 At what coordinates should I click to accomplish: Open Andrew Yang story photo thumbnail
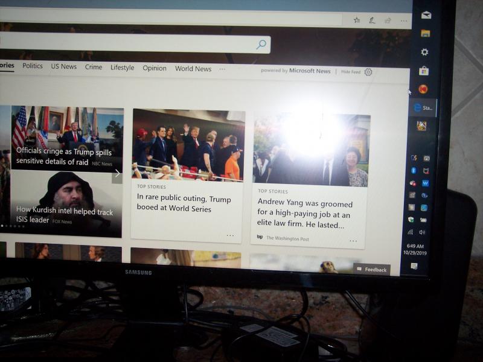pos(311,150)
